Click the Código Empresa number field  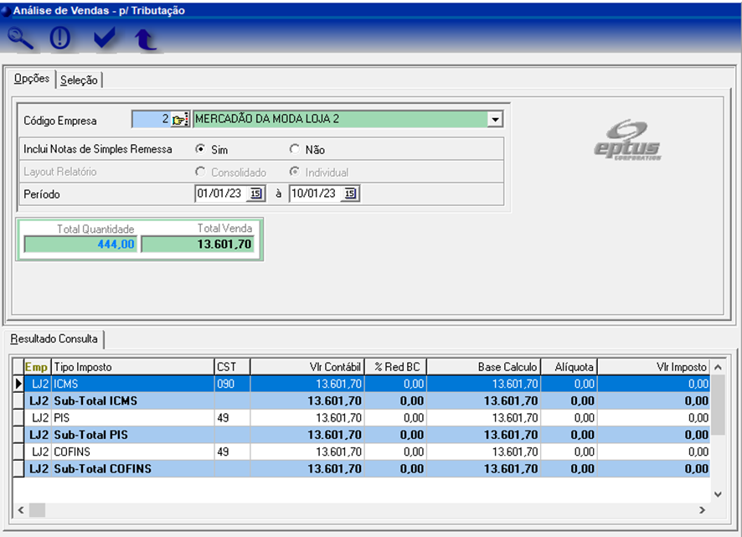point(151,120)
